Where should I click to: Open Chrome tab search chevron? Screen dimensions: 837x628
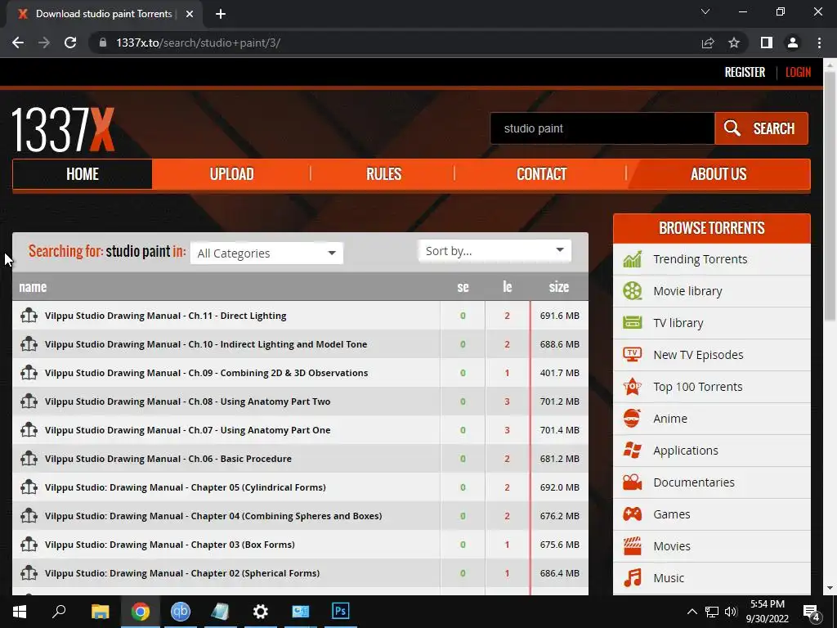705,11
